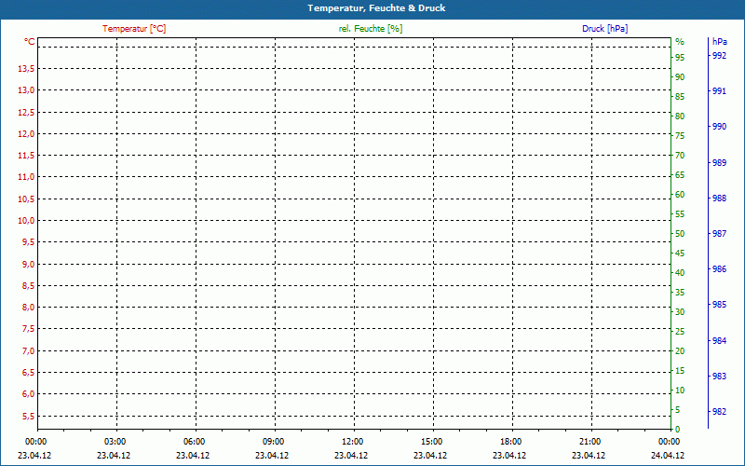Click the 50 humidity axis value
The image size is (745, 466).
680,234
